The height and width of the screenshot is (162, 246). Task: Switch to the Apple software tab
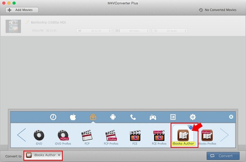tap(93, 117)
